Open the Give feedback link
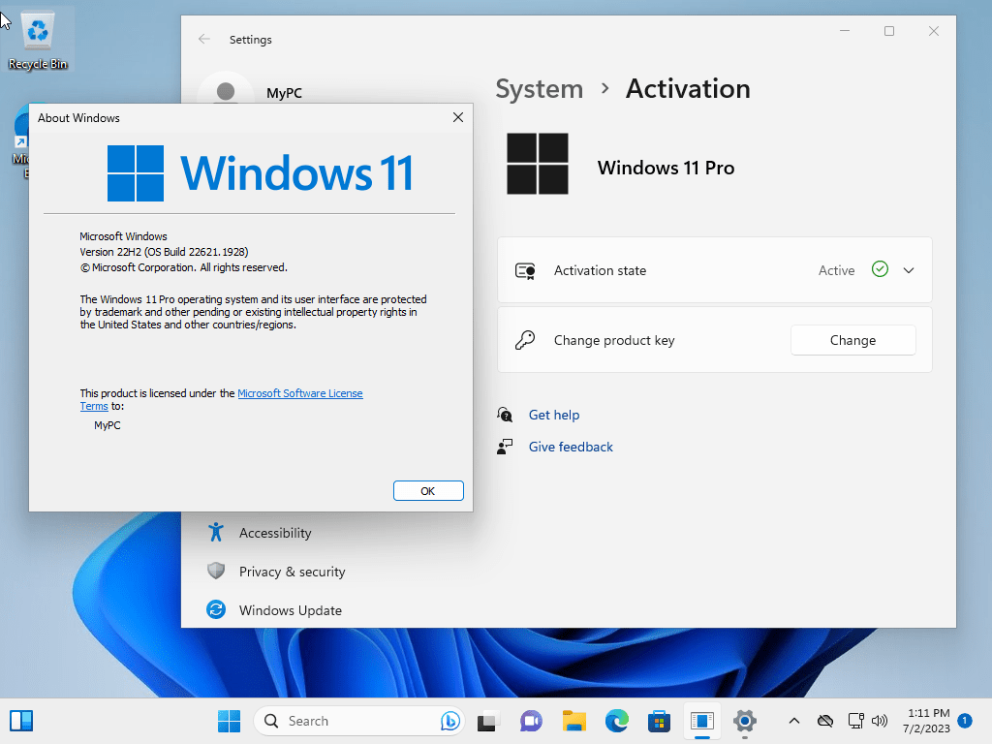The width and height of the screenshot is (992, 744). click(571, 447)
